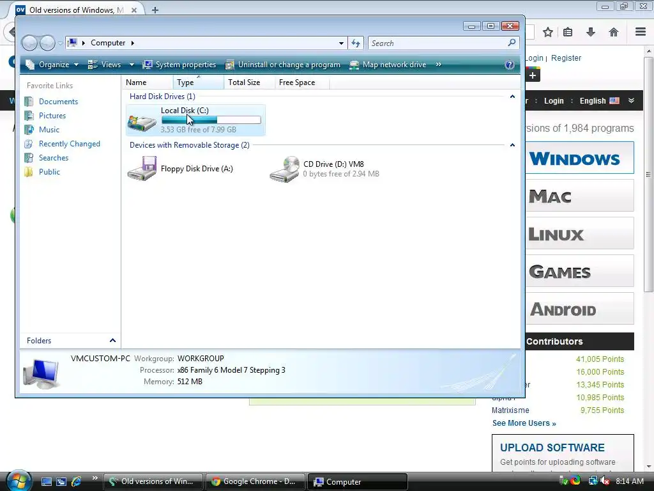Screen dimensions: 654x491
Task: Select the CD Drive (D:) VM8 icon
Action: (x=284, y=169)
